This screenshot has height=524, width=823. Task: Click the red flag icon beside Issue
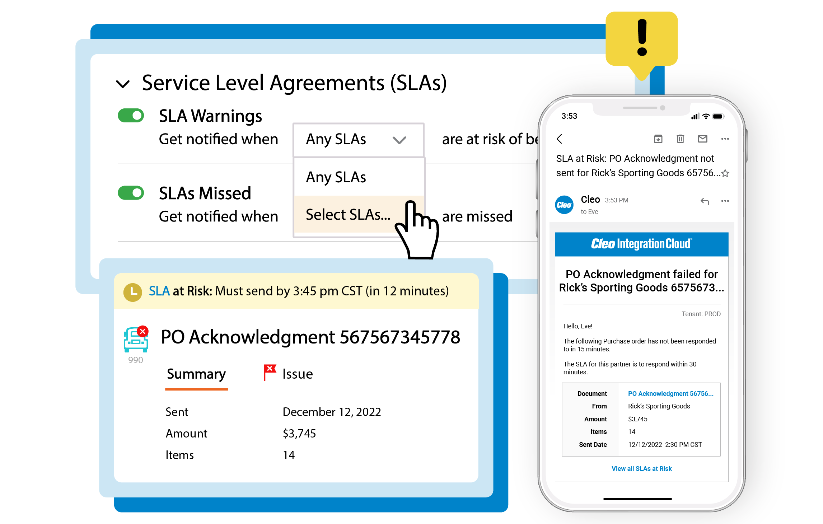[270, 372]
